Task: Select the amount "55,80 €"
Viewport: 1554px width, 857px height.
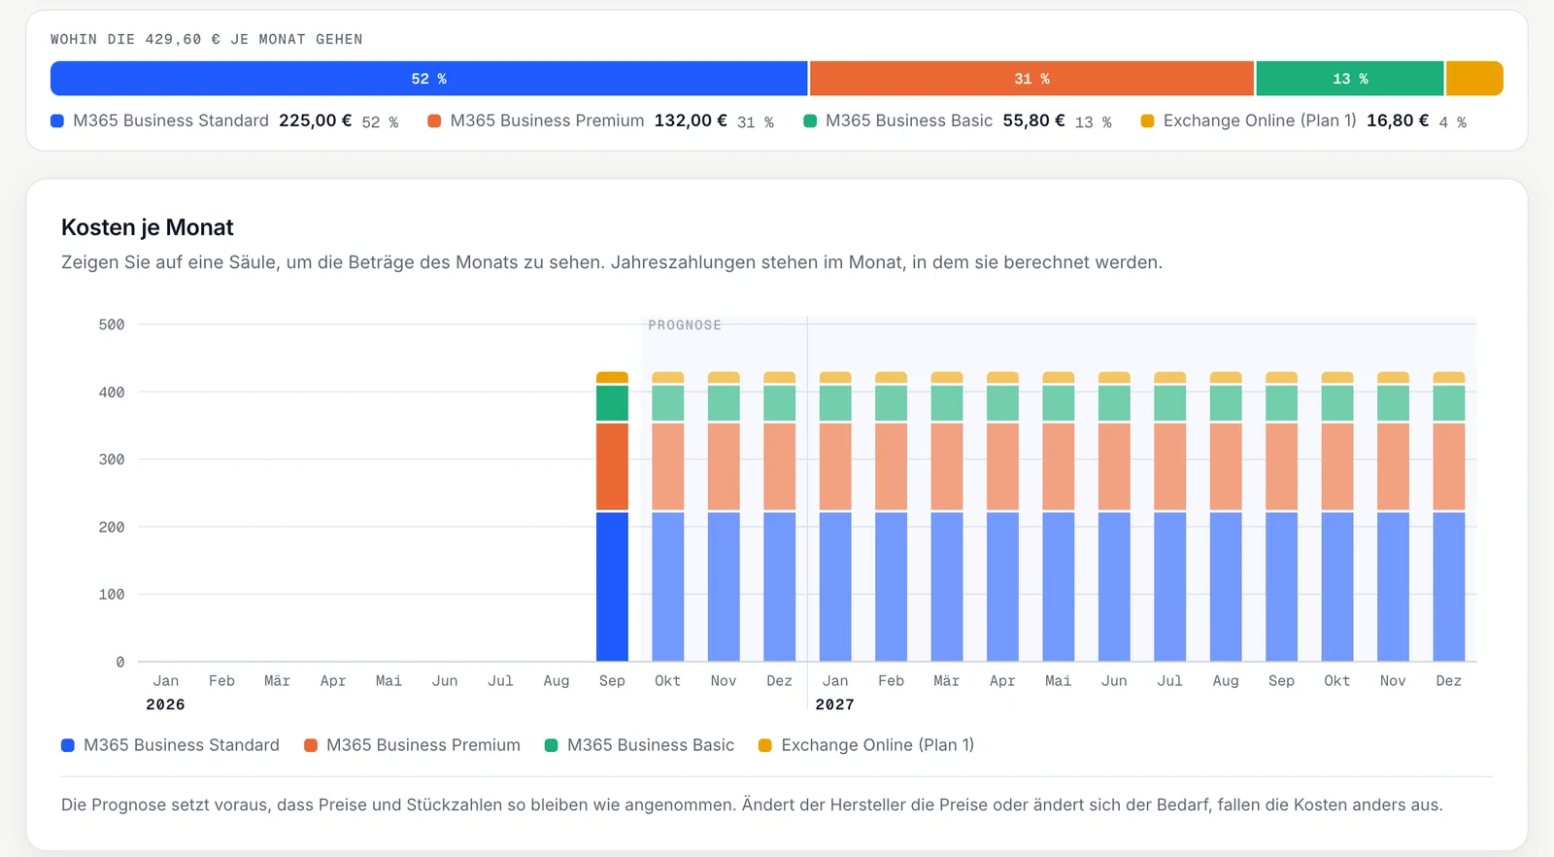Action: 1033,120
